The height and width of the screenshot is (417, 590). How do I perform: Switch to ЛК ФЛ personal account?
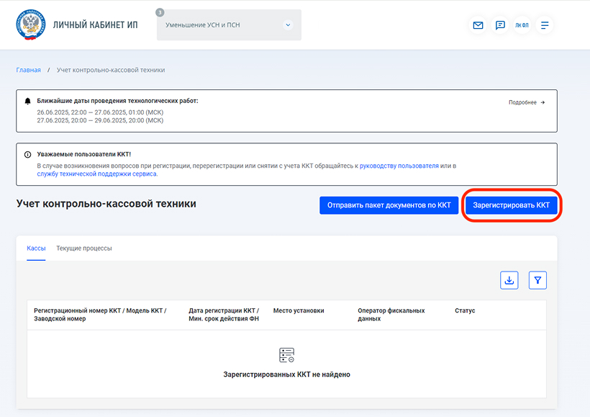coord(522,25)
